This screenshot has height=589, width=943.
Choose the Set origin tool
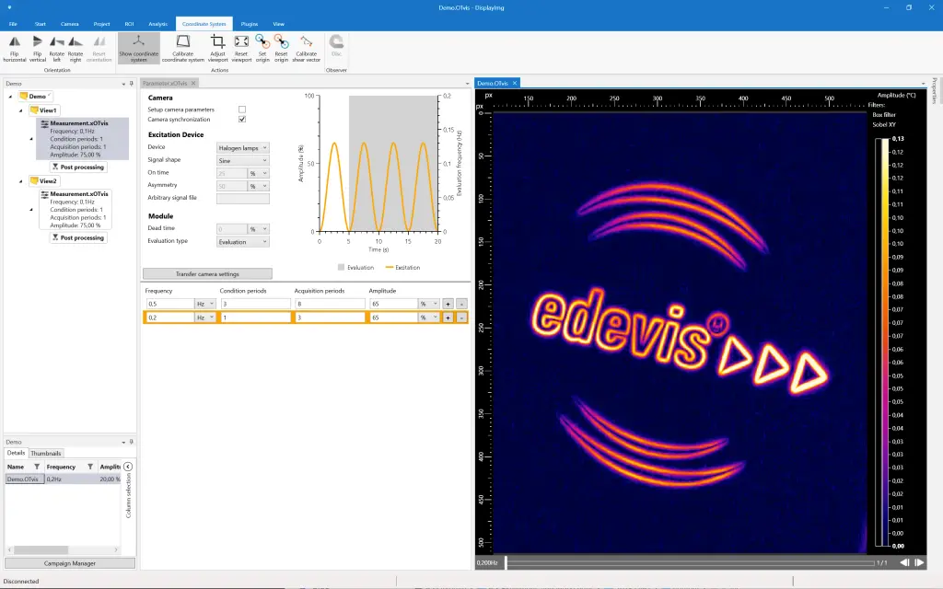262,48
